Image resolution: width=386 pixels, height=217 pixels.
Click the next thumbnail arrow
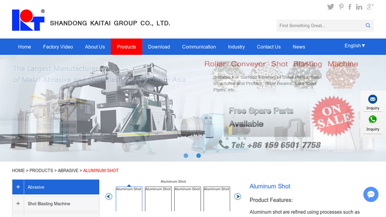click(237, 196)
